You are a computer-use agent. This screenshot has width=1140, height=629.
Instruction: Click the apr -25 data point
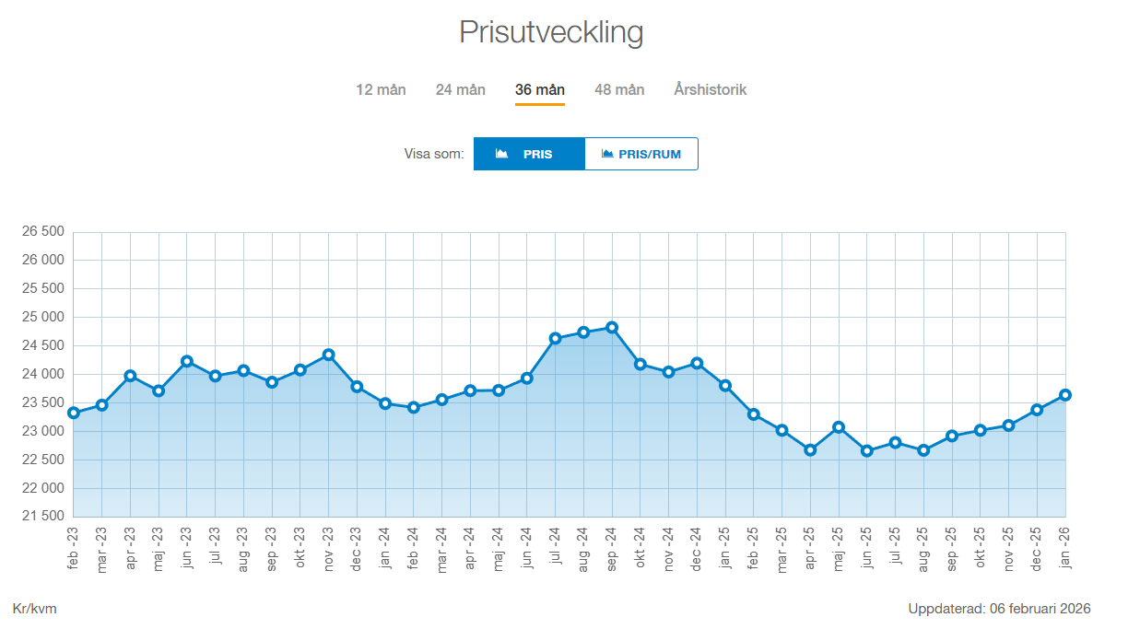pyautogui.click(x=810, y=450)
